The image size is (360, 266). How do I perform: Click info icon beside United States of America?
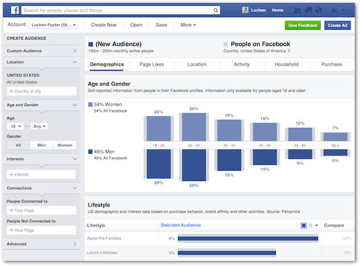(x=289, y=51)
